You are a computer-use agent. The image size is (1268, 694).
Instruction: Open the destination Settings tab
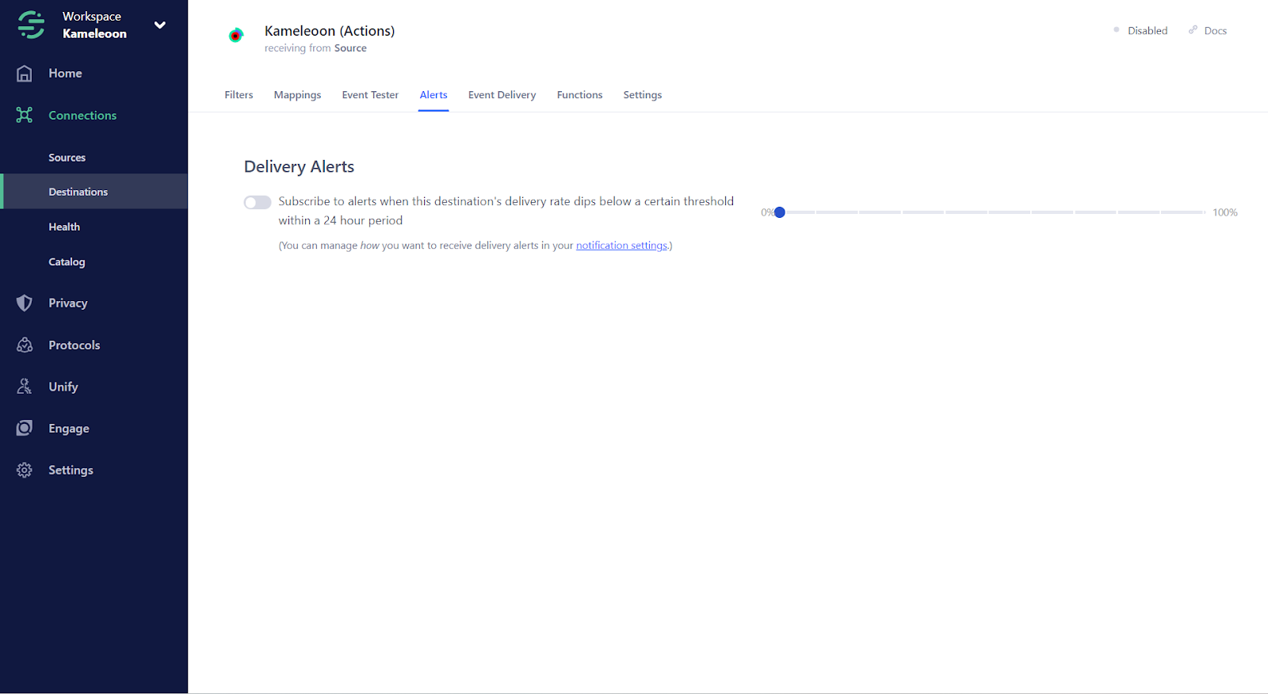click(642, 95)
